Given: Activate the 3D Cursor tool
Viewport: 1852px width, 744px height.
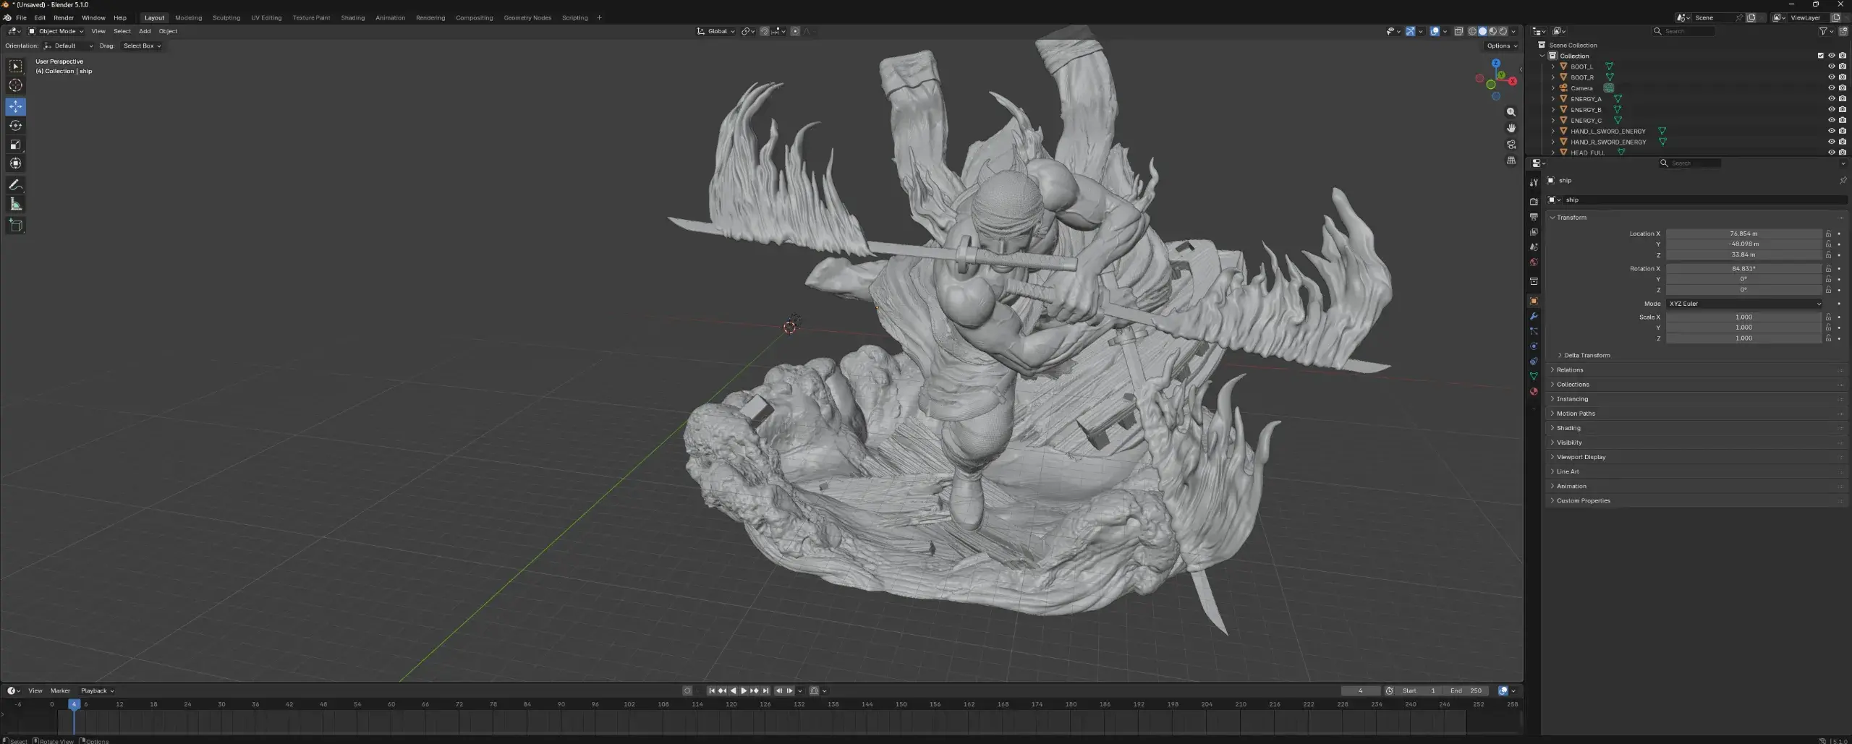Looking at the screenshot, I should pos(15,85).
